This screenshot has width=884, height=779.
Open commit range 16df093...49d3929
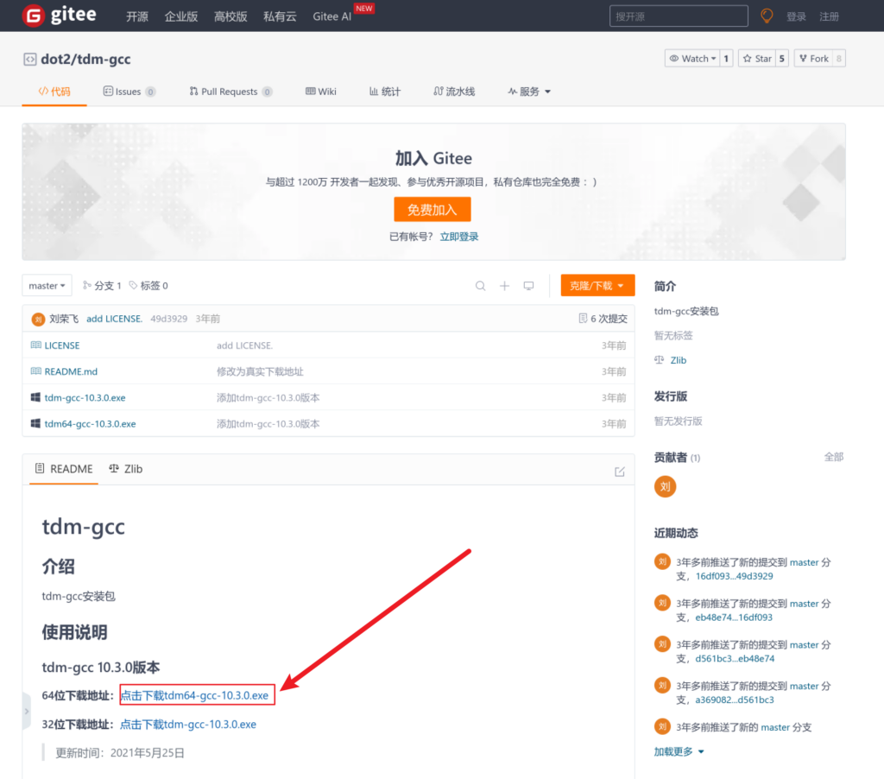click(x=734, y=576)
